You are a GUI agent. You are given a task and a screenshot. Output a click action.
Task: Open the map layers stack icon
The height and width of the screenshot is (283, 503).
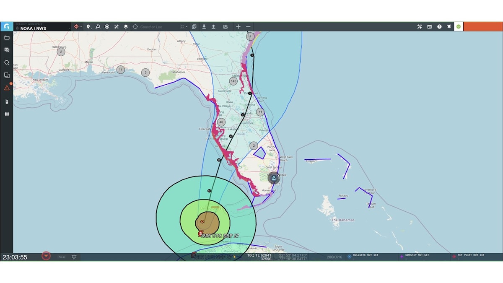pyautogui.click(x=126, y=26)
